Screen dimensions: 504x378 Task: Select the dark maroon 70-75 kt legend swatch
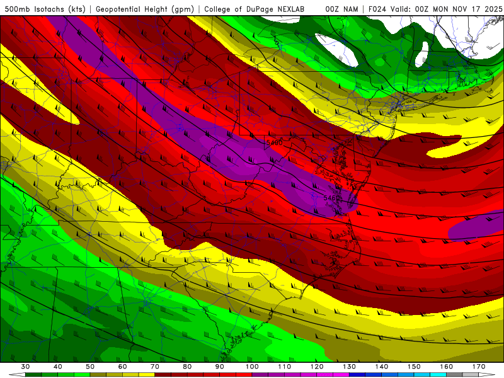(163, 375)
